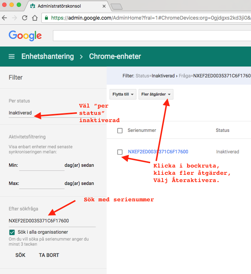The height and width of the screenshot is (274, 251).
Task: Open the hamburger main menu
Action: [12, 56]
